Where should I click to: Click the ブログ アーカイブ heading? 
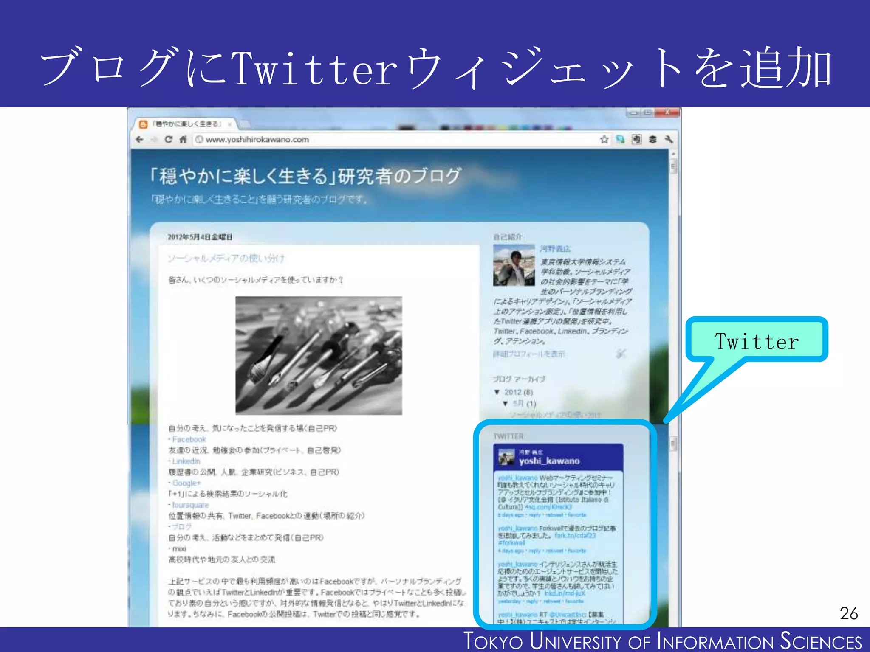tap(519, 379)
